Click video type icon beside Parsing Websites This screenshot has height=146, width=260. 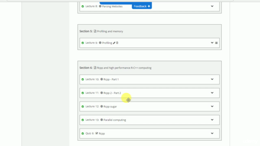pos(100,6)
